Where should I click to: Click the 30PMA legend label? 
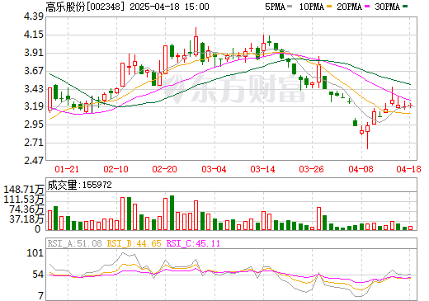pos(387,7)
